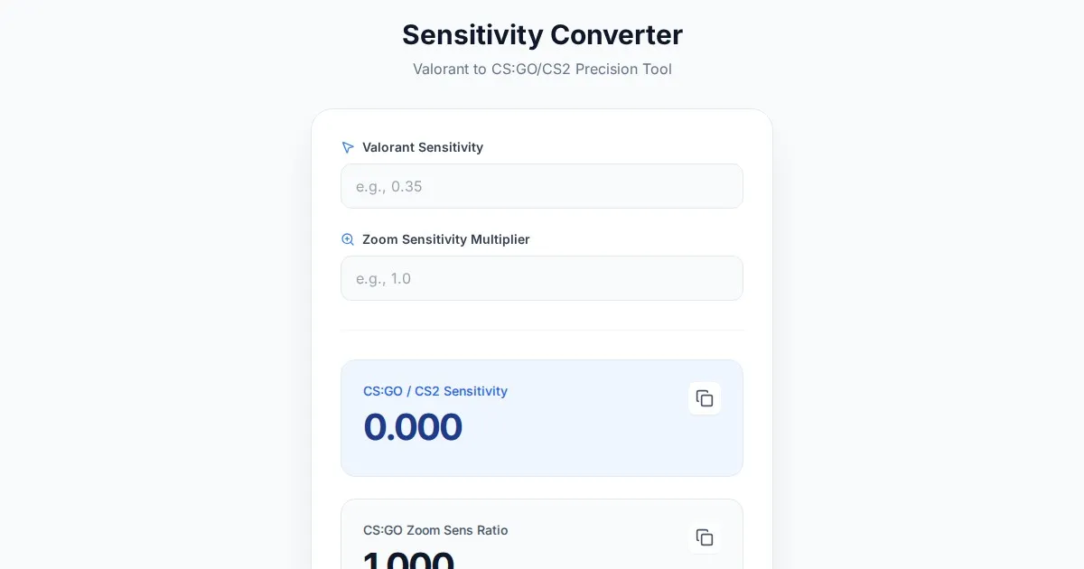Click the "Zoom Sensitivity Multiplier" field label

(x=446, y=239)
